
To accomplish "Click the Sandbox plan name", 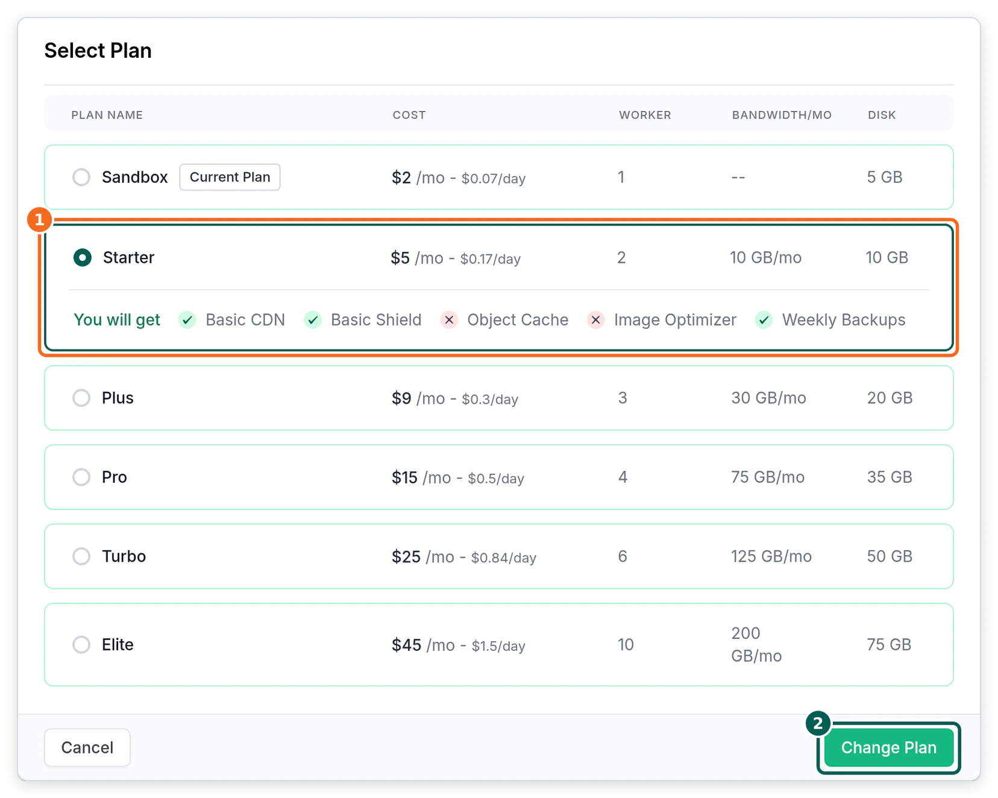I will (x=135, y=177).
